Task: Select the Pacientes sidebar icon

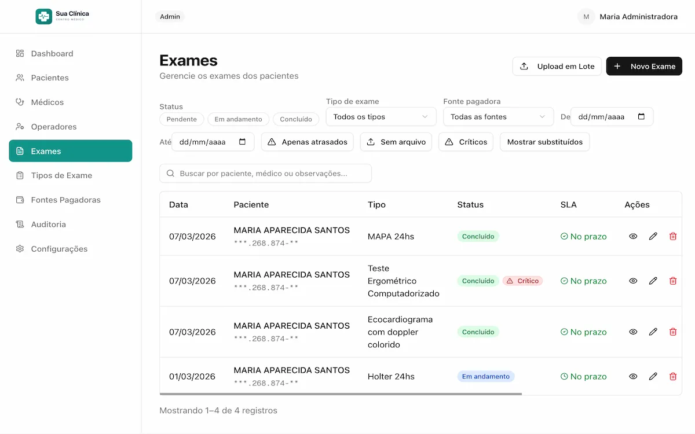Action: pyautogui.click(x=19, y=78)
